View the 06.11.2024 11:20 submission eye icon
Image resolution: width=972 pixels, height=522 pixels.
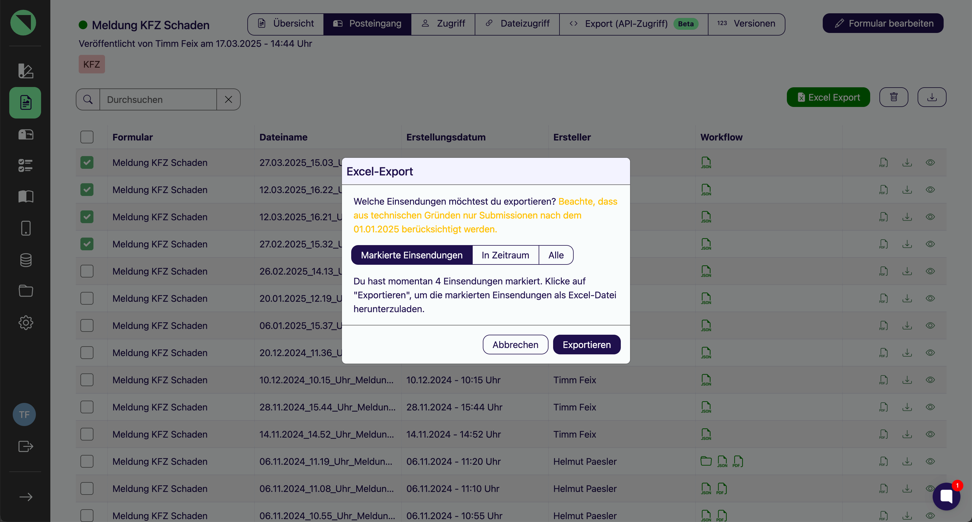point(930,461)
